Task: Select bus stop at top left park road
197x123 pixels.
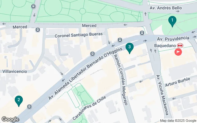Action: tap(34, 6)
